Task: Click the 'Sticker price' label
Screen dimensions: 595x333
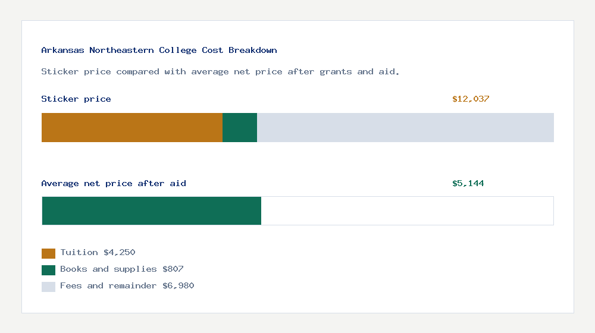Action: click(x=76, y=99)
